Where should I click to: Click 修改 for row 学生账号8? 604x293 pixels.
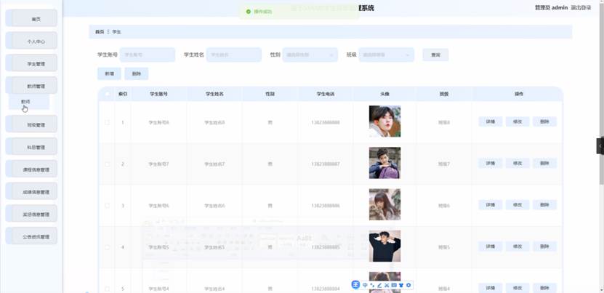pos(518,122)
